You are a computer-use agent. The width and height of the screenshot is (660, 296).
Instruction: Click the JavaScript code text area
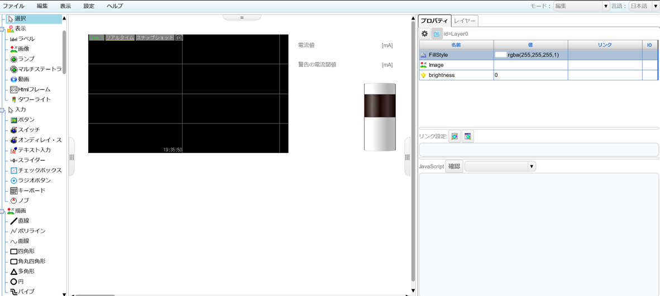point(538,234)
